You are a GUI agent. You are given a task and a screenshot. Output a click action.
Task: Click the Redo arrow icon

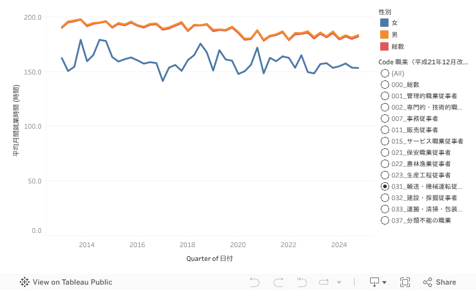coord(278,282)
